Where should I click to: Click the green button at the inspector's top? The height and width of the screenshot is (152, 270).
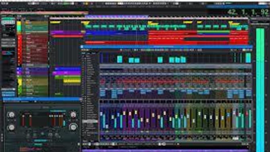click(8, 19)
